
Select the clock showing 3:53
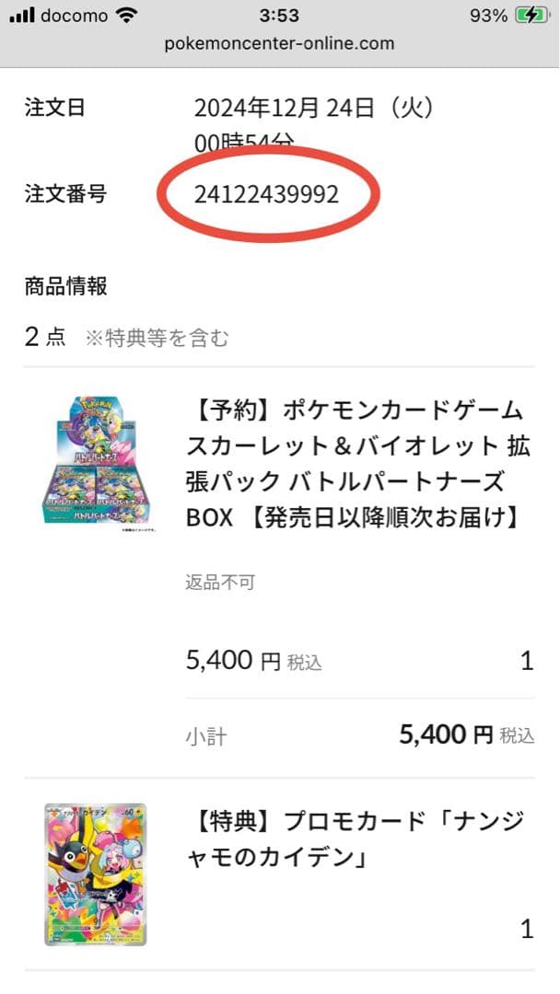coord(279,15)
